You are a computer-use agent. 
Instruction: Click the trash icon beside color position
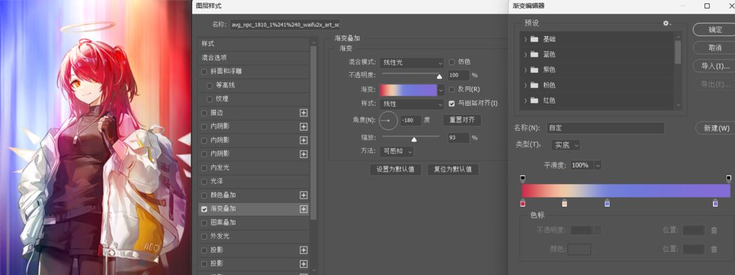tap(714, 249)
